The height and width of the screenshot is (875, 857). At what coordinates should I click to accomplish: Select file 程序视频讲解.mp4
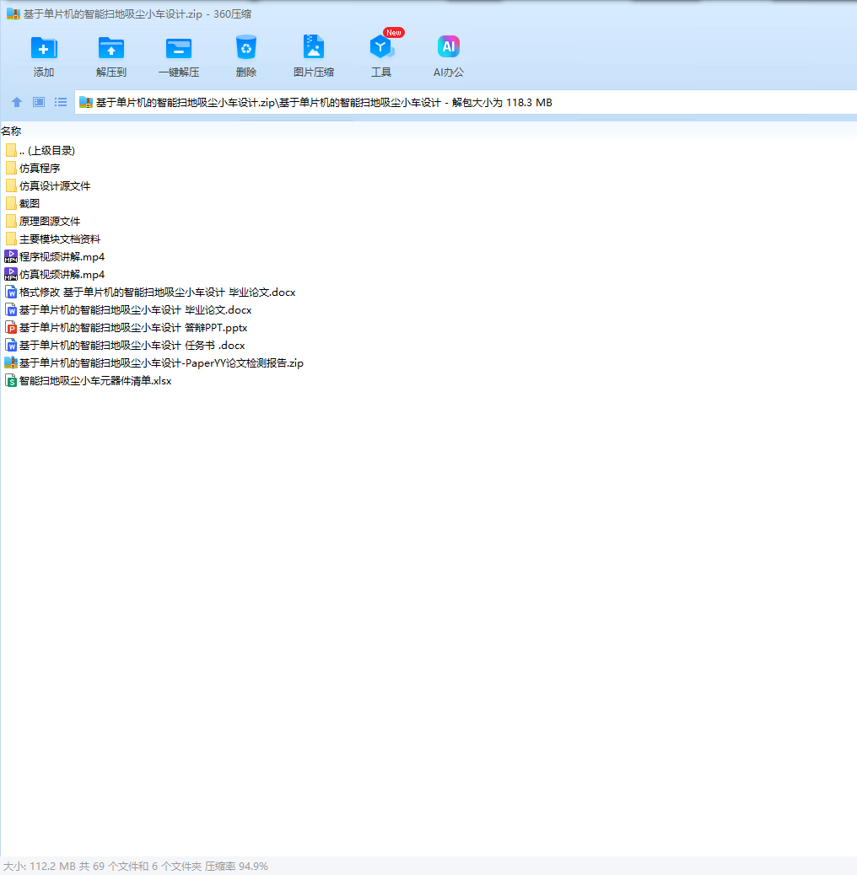[x=62, y=257]
